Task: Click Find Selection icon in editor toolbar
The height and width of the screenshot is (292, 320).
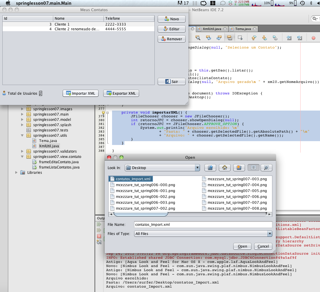Action: point(198,38)
